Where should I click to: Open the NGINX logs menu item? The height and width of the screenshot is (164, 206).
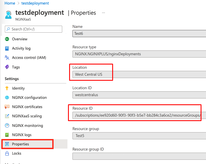pos(22,135)
